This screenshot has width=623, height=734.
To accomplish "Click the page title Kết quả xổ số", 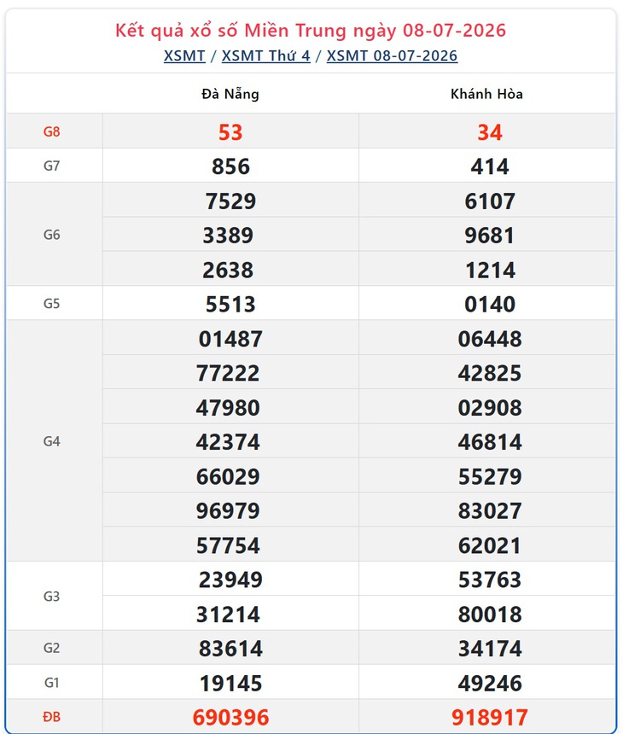I will pos(178,31).
